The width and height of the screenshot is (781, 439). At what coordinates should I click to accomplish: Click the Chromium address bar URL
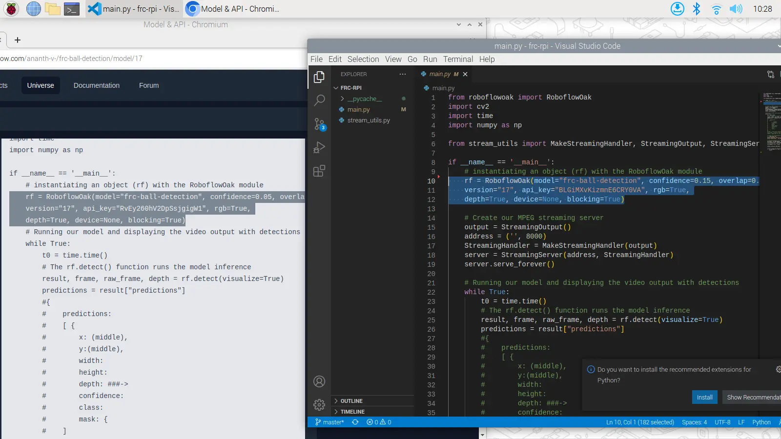coord(71,59)
